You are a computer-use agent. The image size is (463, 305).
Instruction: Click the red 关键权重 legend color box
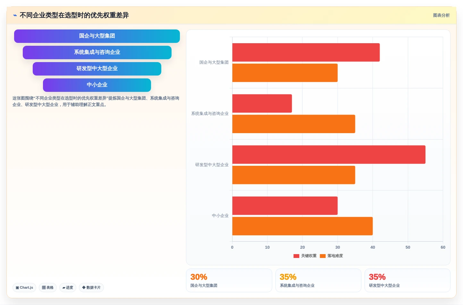296,256
